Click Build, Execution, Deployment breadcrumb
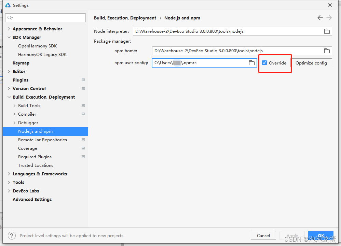This screenshot has height=246, width=341. (x=125, y=18)
